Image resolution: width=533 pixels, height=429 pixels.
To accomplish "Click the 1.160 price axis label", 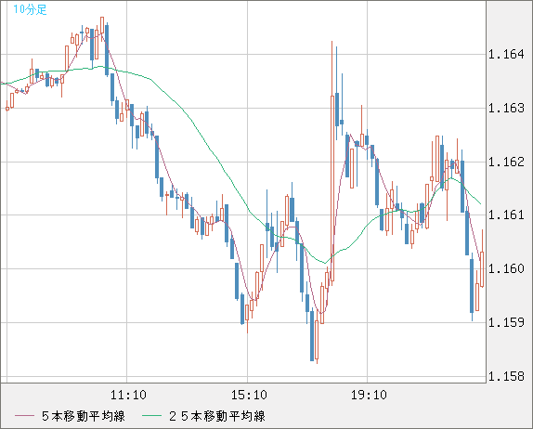I will click(x=506, y=268).
